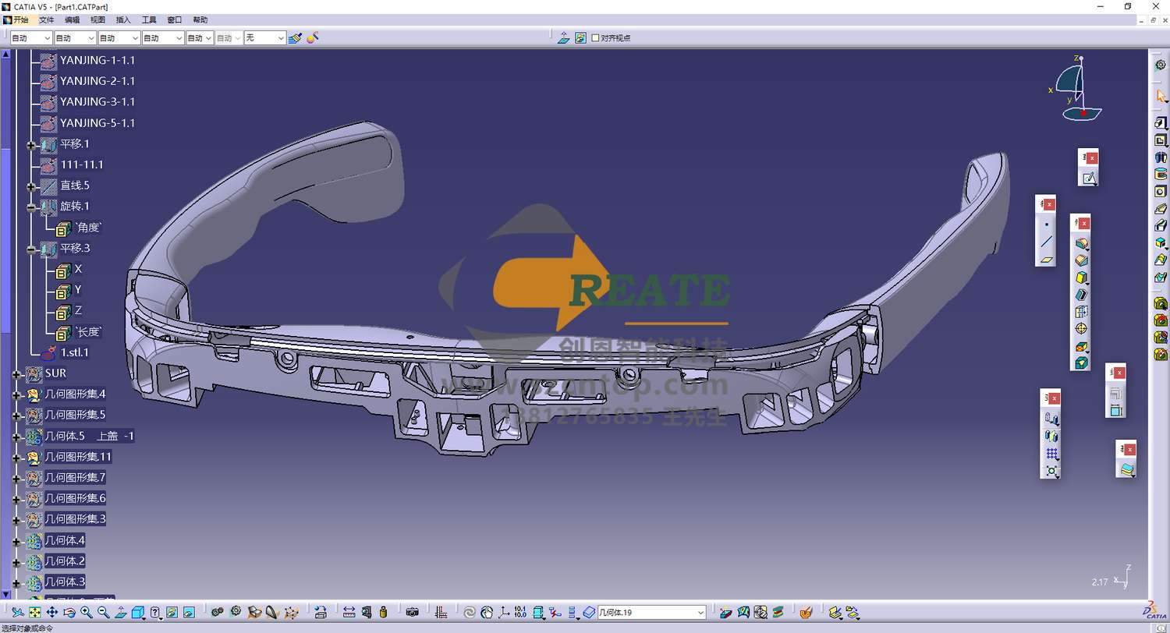Open the first 自动 dropdown
Viewport: 1170px width, 633px height.
click(47, 37)
